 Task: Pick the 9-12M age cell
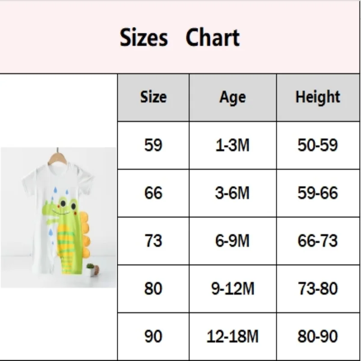point(232,289)
